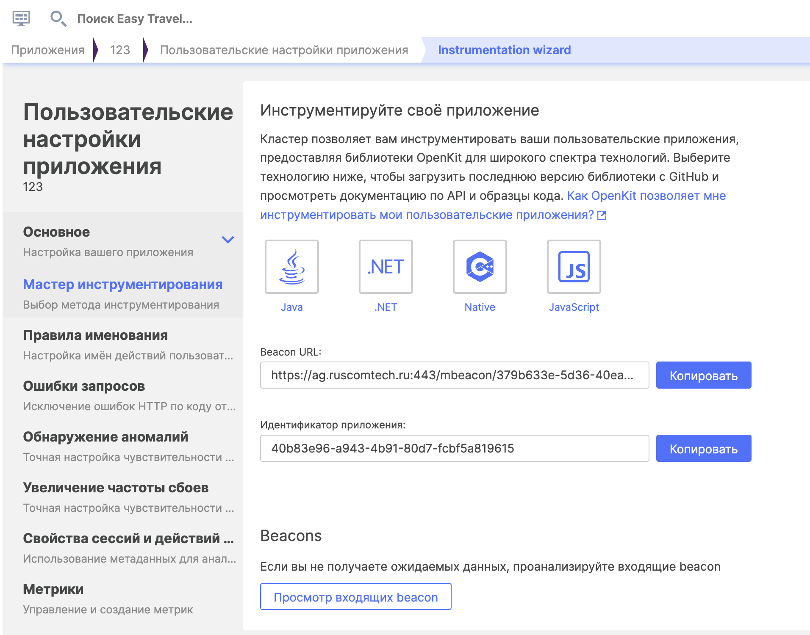Switch to the Instrumentation wizard tab
The width and height of the screenshot is (810, 635).
[504, 50]
